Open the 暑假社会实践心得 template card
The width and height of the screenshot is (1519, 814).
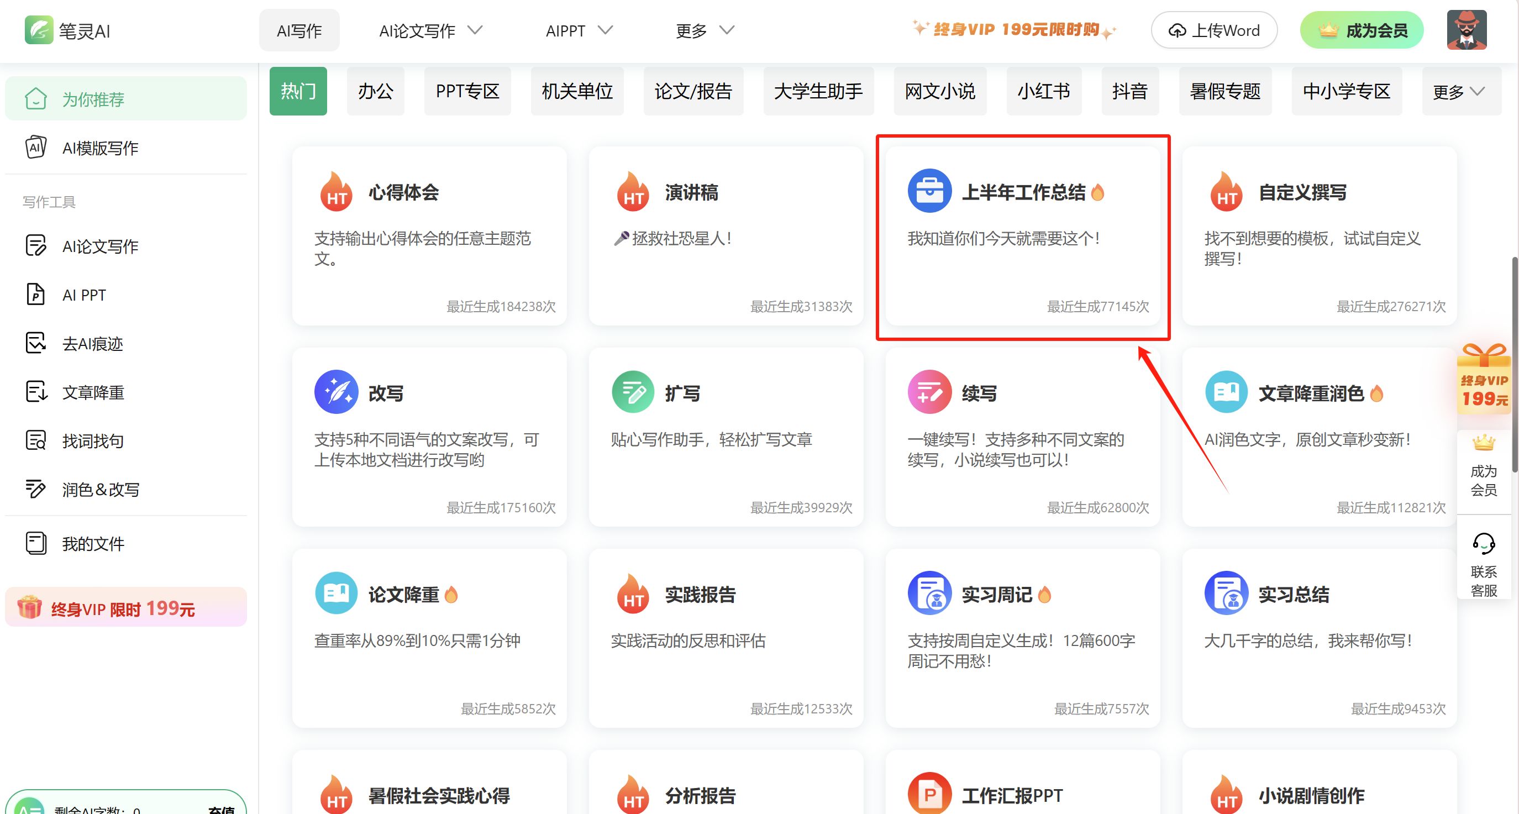coord(429,782)
